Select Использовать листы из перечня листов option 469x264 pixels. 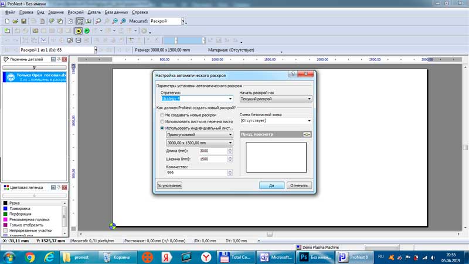(196, 121)
